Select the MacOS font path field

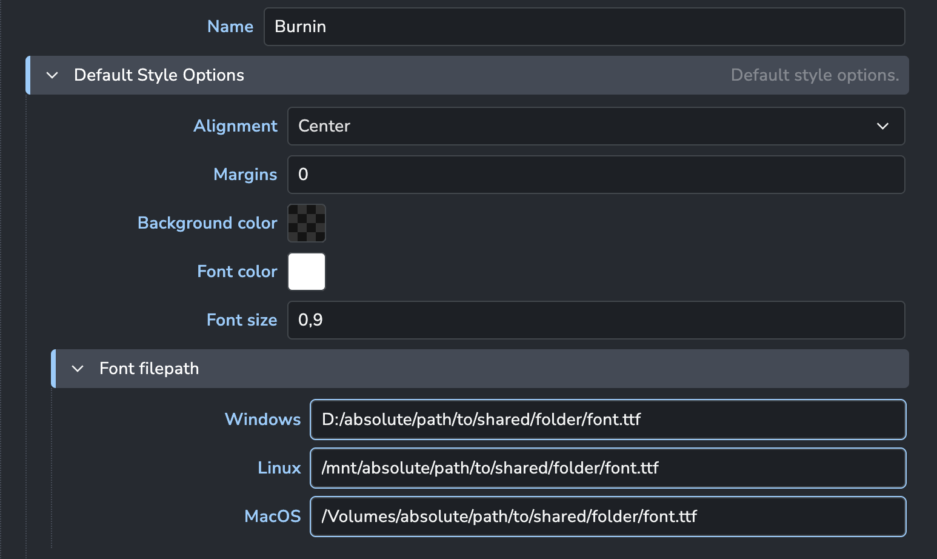tap(608, 517)
